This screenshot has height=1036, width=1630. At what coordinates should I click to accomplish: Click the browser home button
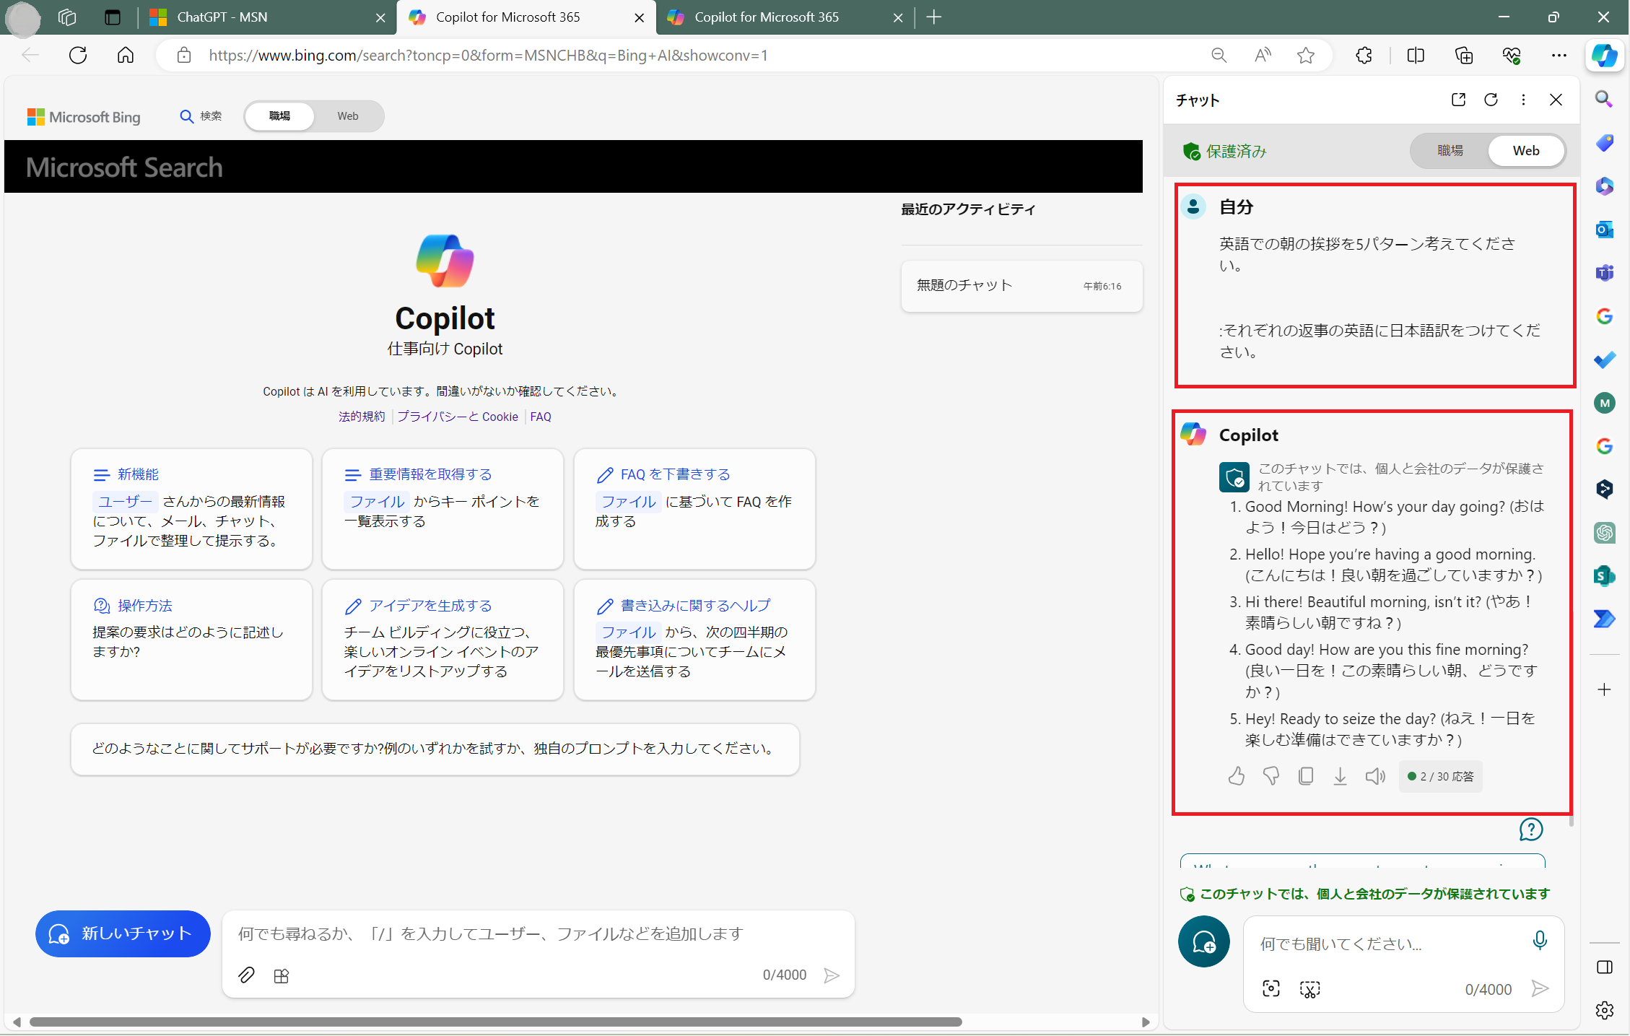tap(126, 56)
